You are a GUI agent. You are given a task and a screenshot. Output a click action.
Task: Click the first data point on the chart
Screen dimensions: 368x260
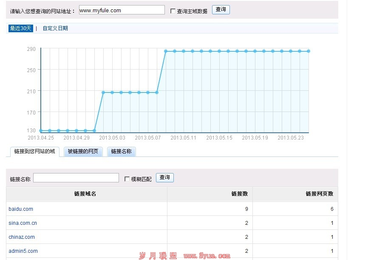point(41,131)
